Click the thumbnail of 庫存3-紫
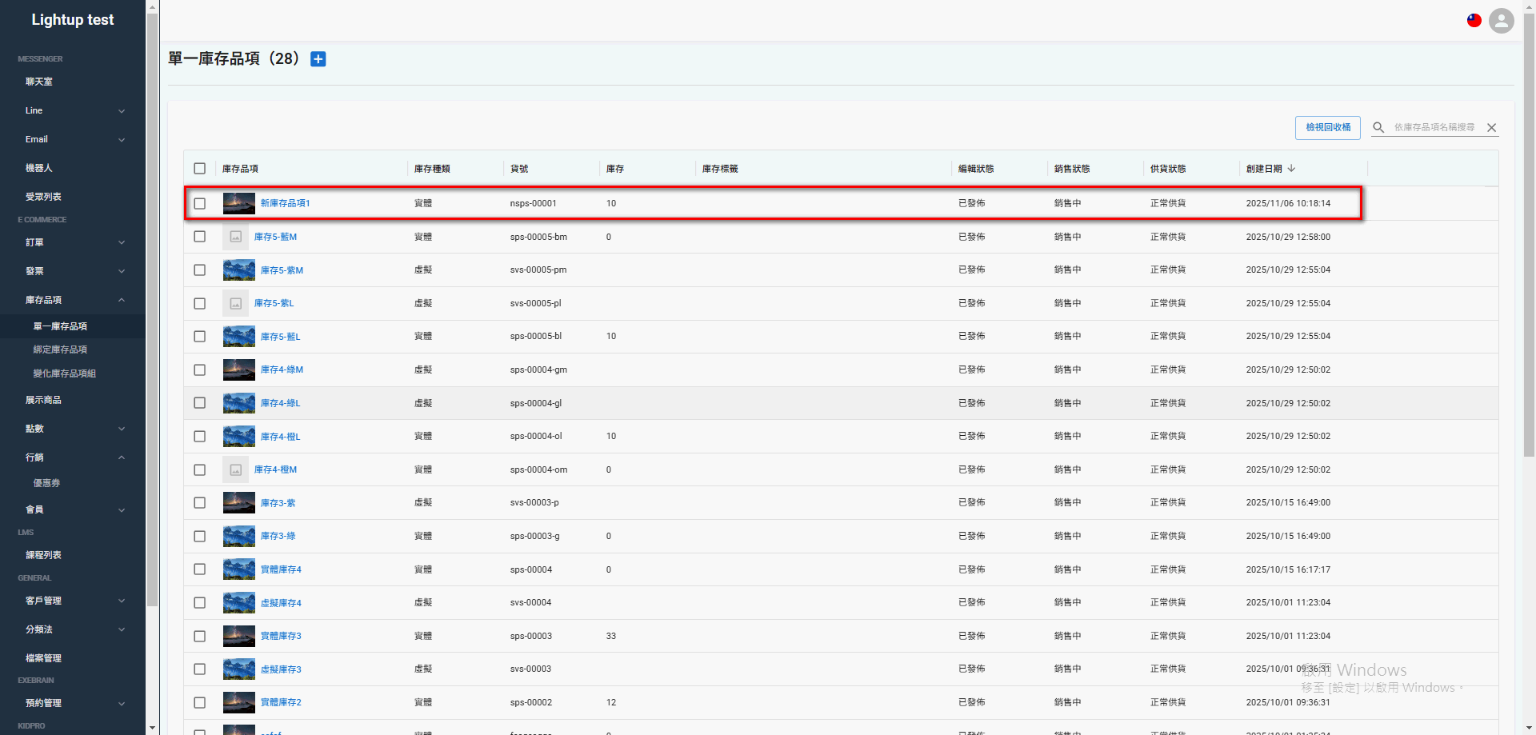This screenshot has width=1536, height=735. (x=239, y=503)
